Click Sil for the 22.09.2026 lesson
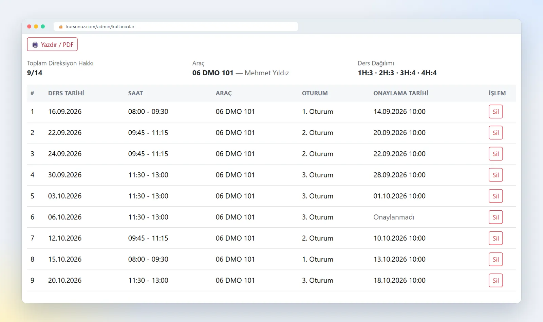 point(495,133)
